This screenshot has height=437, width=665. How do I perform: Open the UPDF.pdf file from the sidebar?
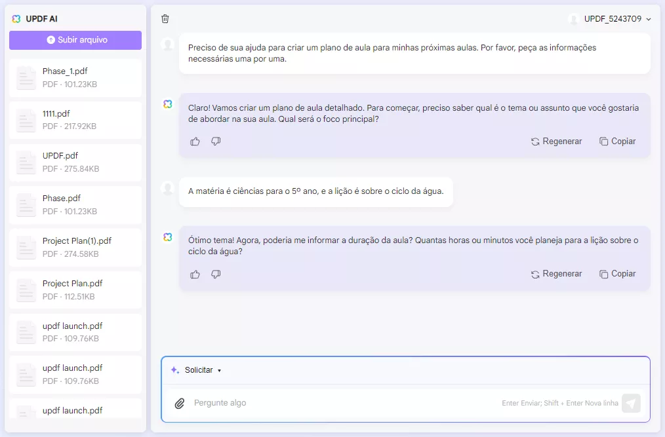click(75, 161)
